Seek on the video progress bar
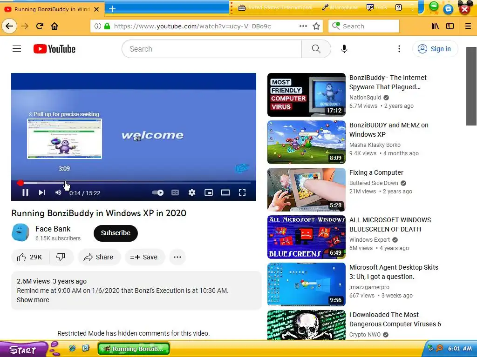 click(x=134, y=183)
